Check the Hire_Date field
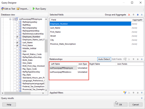Screen dimensions: 145x109 17,63
